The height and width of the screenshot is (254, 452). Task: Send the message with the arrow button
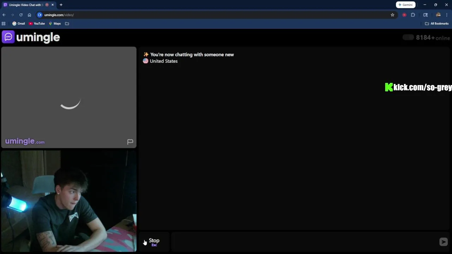pos(444,242)
